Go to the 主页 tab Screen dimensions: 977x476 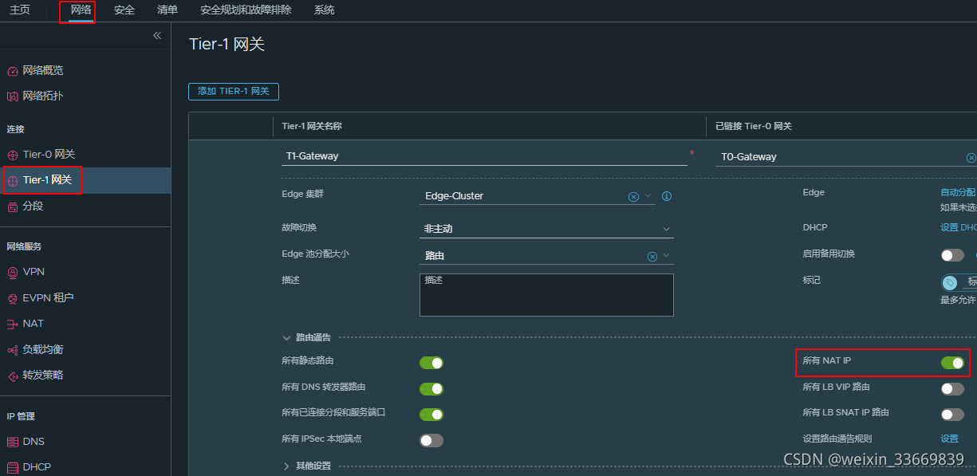pyautogui.click(x=20, y=10)
